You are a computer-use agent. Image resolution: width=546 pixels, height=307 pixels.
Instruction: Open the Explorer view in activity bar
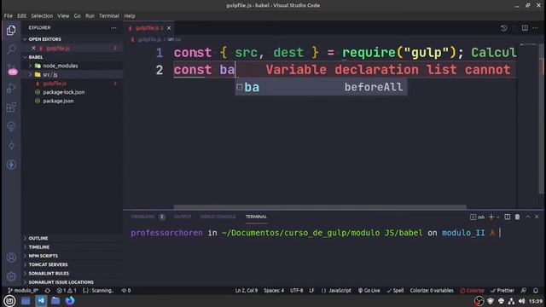click(x=11, y=31)
